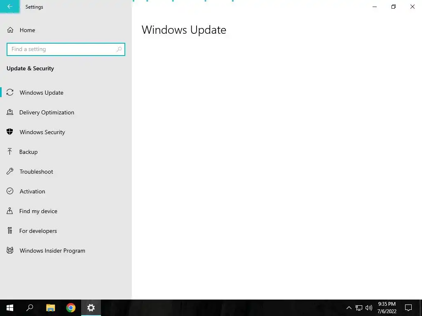Open network status tray icon

click(x=359, y=308)
